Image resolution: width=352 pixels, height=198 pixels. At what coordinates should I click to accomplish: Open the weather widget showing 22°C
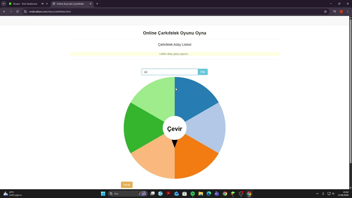pos(12,194)
